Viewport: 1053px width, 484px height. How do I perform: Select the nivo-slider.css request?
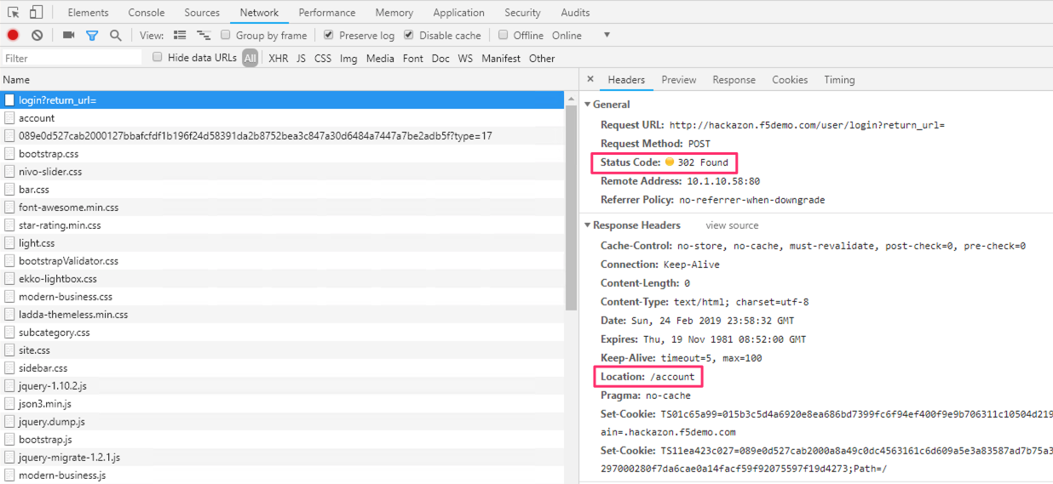282,172
